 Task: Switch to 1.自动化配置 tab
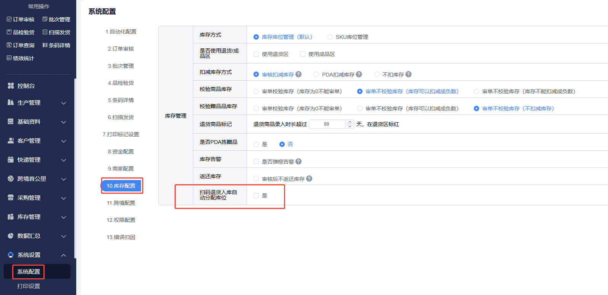pos(121,32)
